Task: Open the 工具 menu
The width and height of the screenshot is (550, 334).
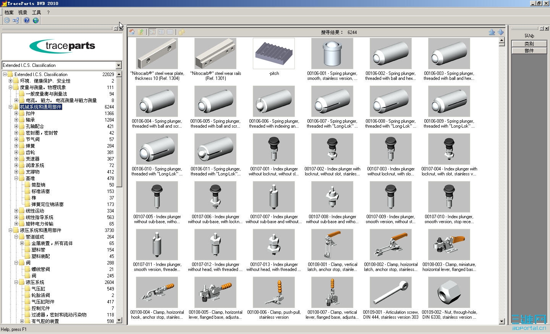Action: 37,12
